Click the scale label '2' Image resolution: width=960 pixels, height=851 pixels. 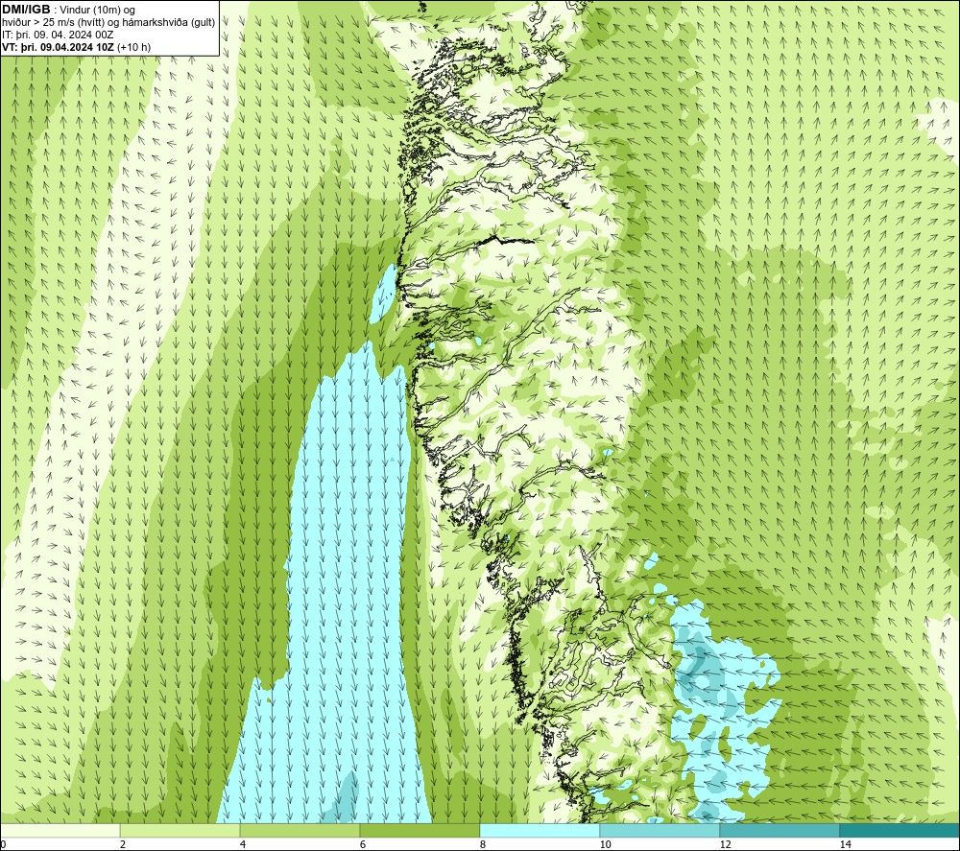click(123, 845)
